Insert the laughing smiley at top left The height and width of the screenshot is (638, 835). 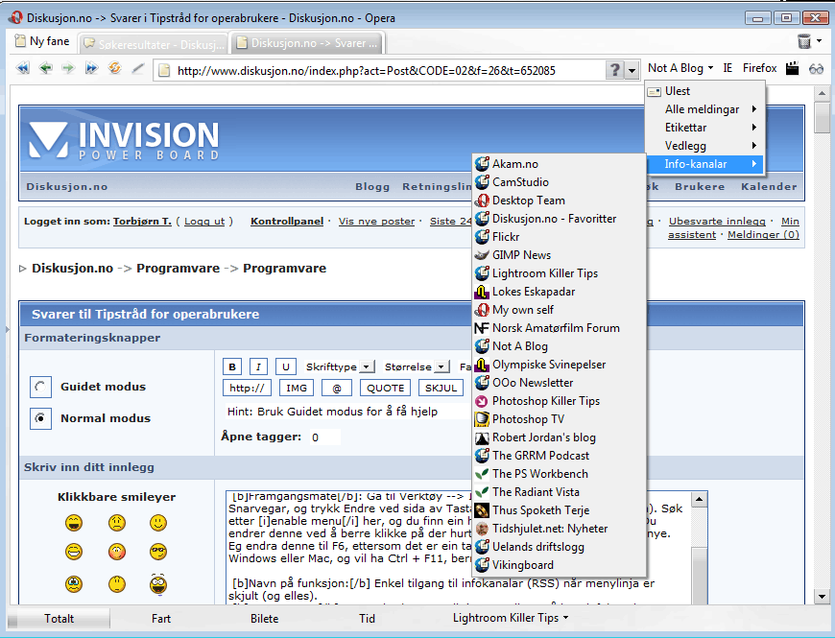(x=74, y=523)
